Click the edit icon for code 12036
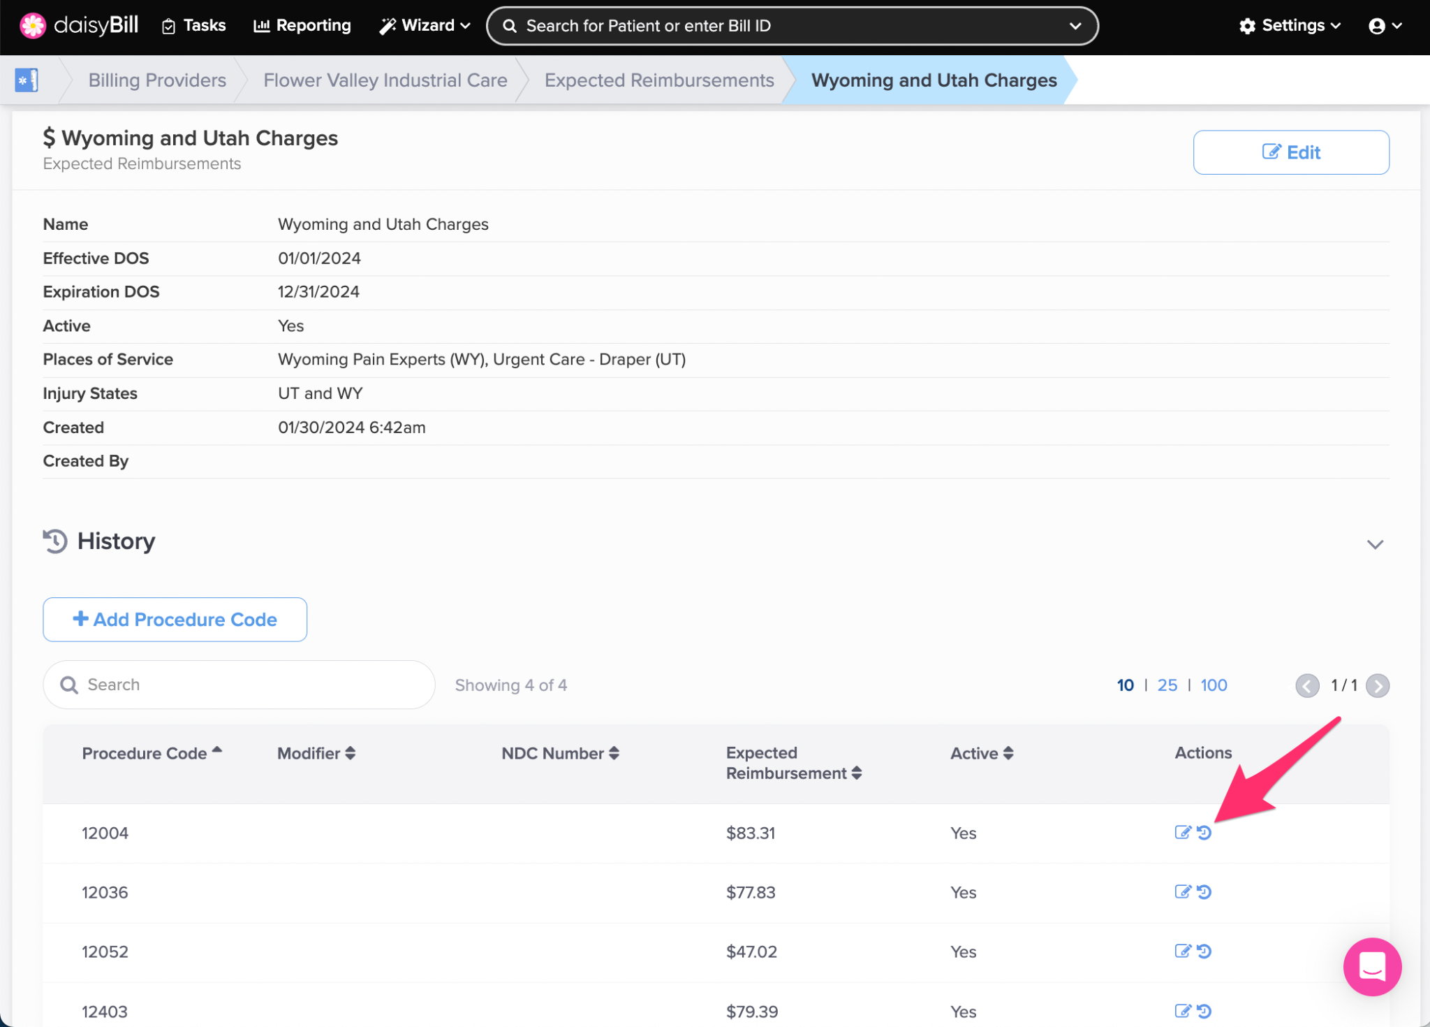 click(x=1181, y=891)
